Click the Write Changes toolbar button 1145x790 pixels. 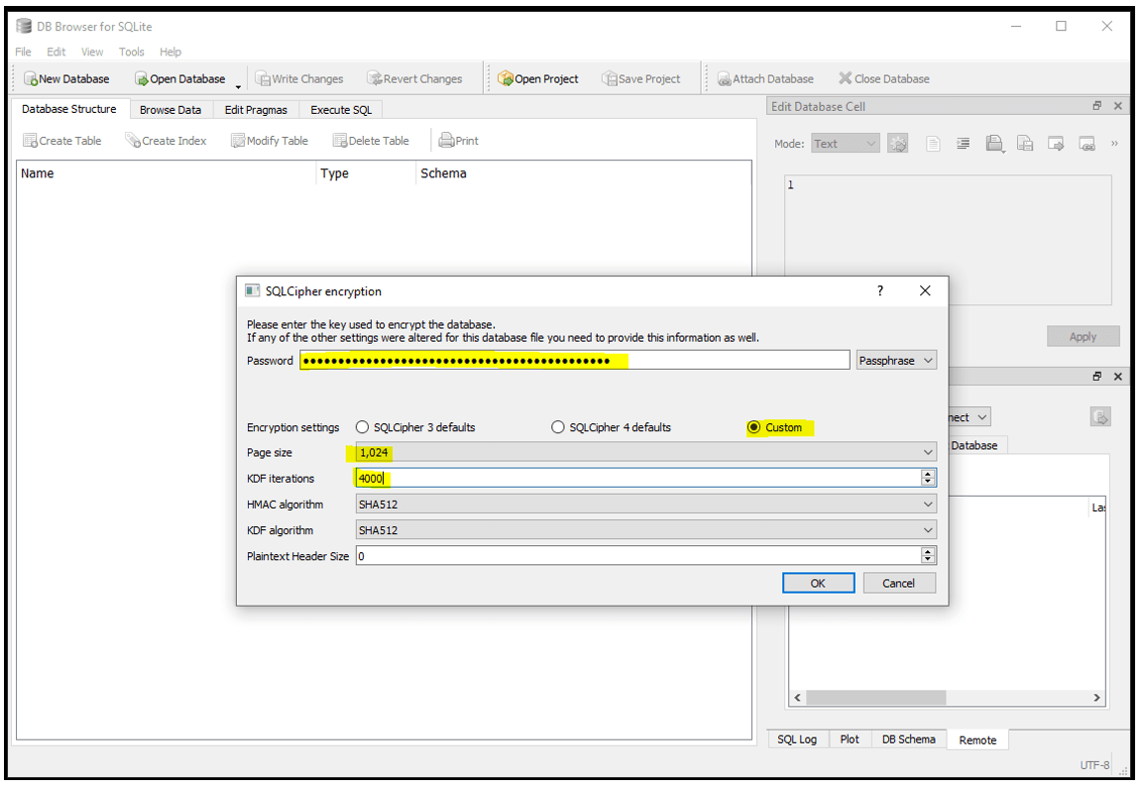point(299,79)
